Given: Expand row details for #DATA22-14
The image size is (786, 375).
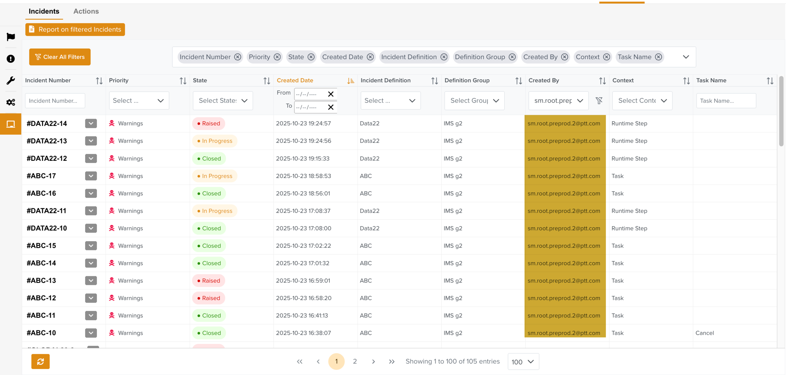Looking at the screenshot, I should [91, 123].
